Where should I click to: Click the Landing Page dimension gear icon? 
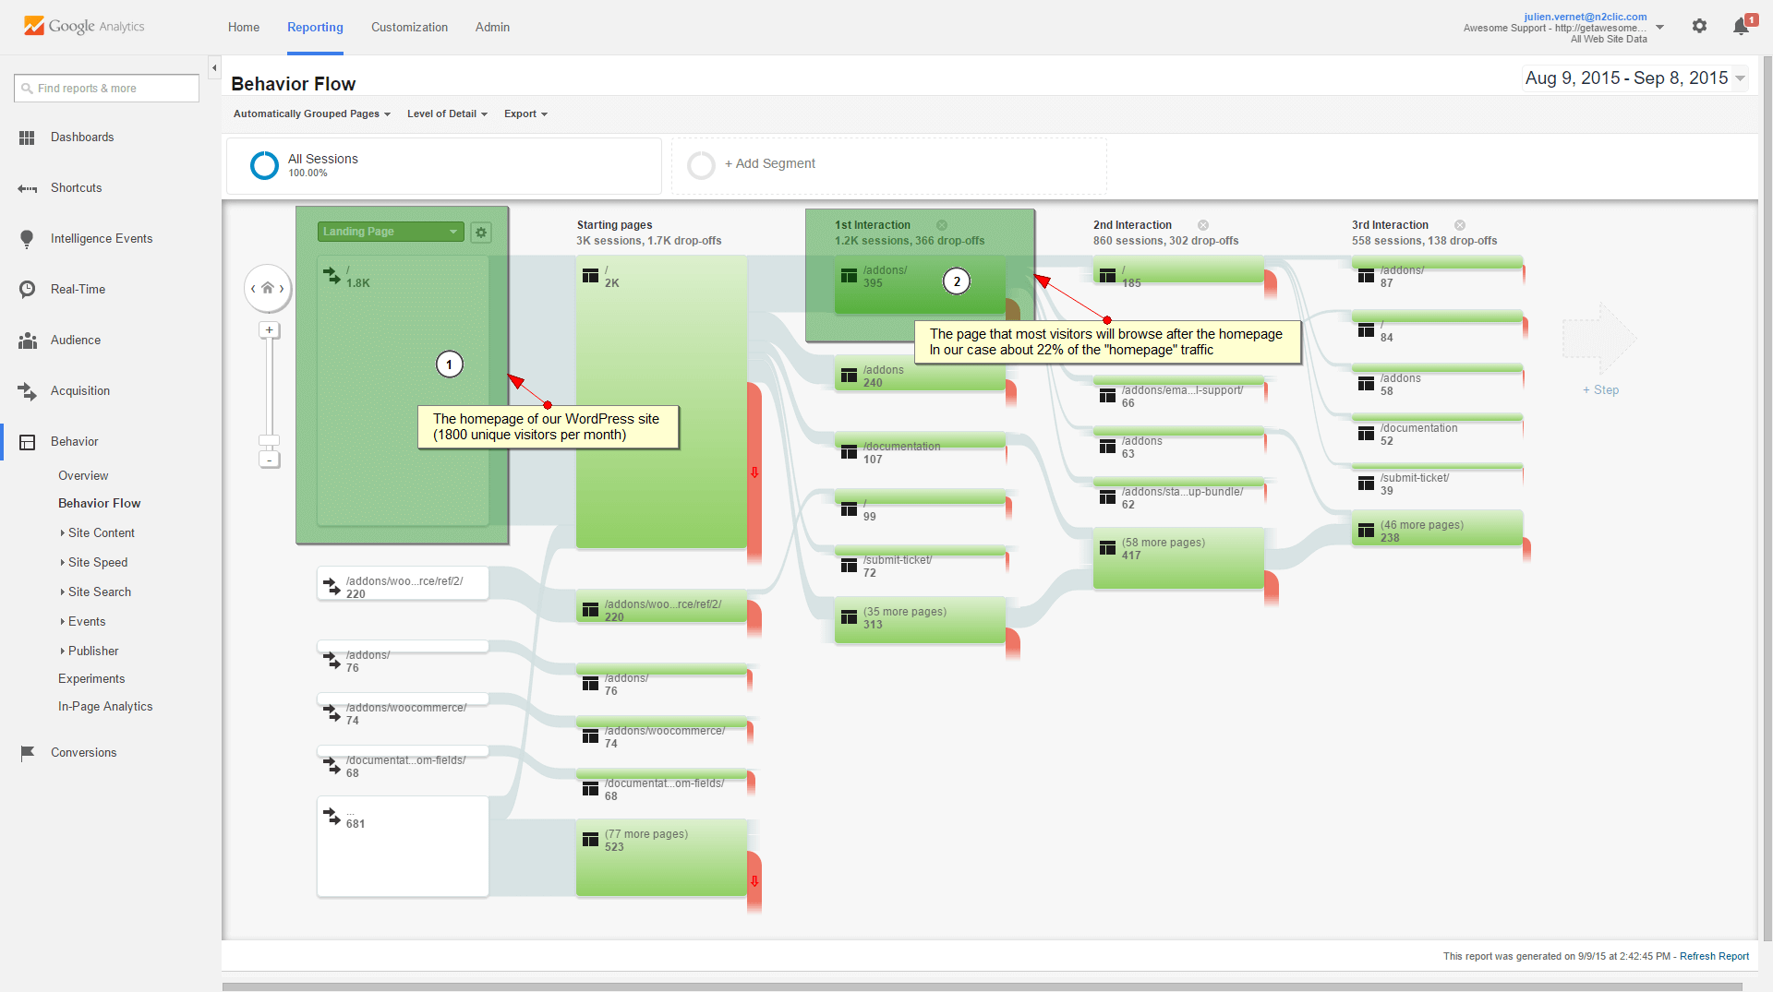(x=481, y=233)
